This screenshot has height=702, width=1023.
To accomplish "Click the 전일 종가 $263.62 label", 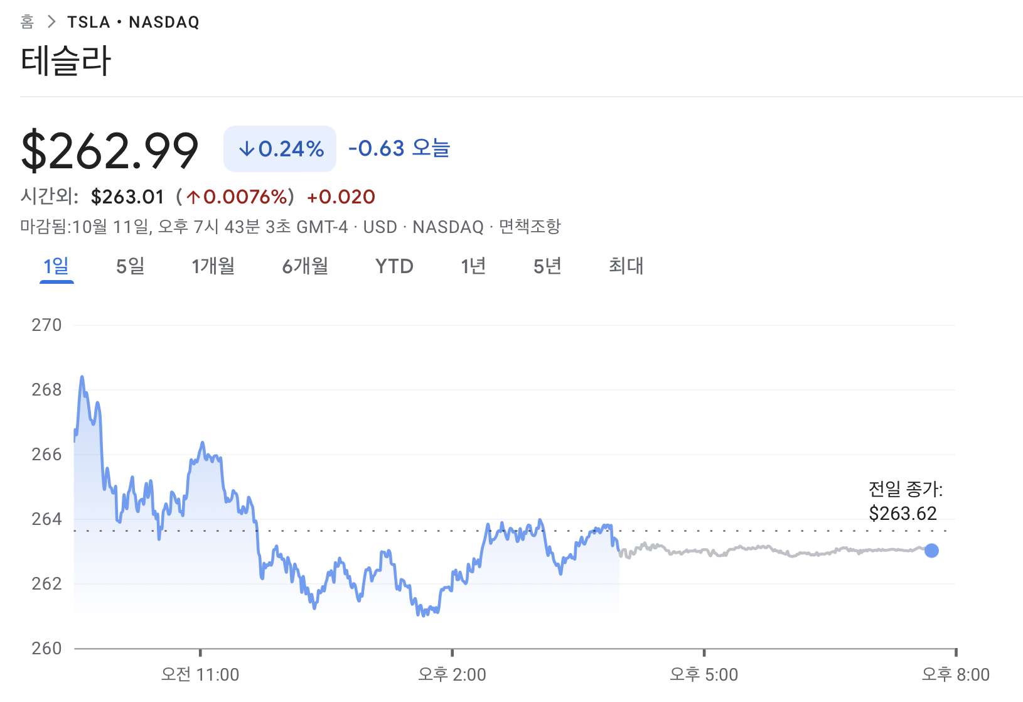I will click(x=905, y=501).
